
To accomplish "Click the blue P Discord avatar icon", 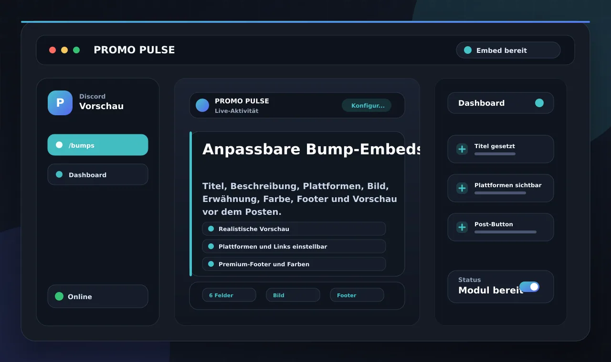I will (60, 103).
